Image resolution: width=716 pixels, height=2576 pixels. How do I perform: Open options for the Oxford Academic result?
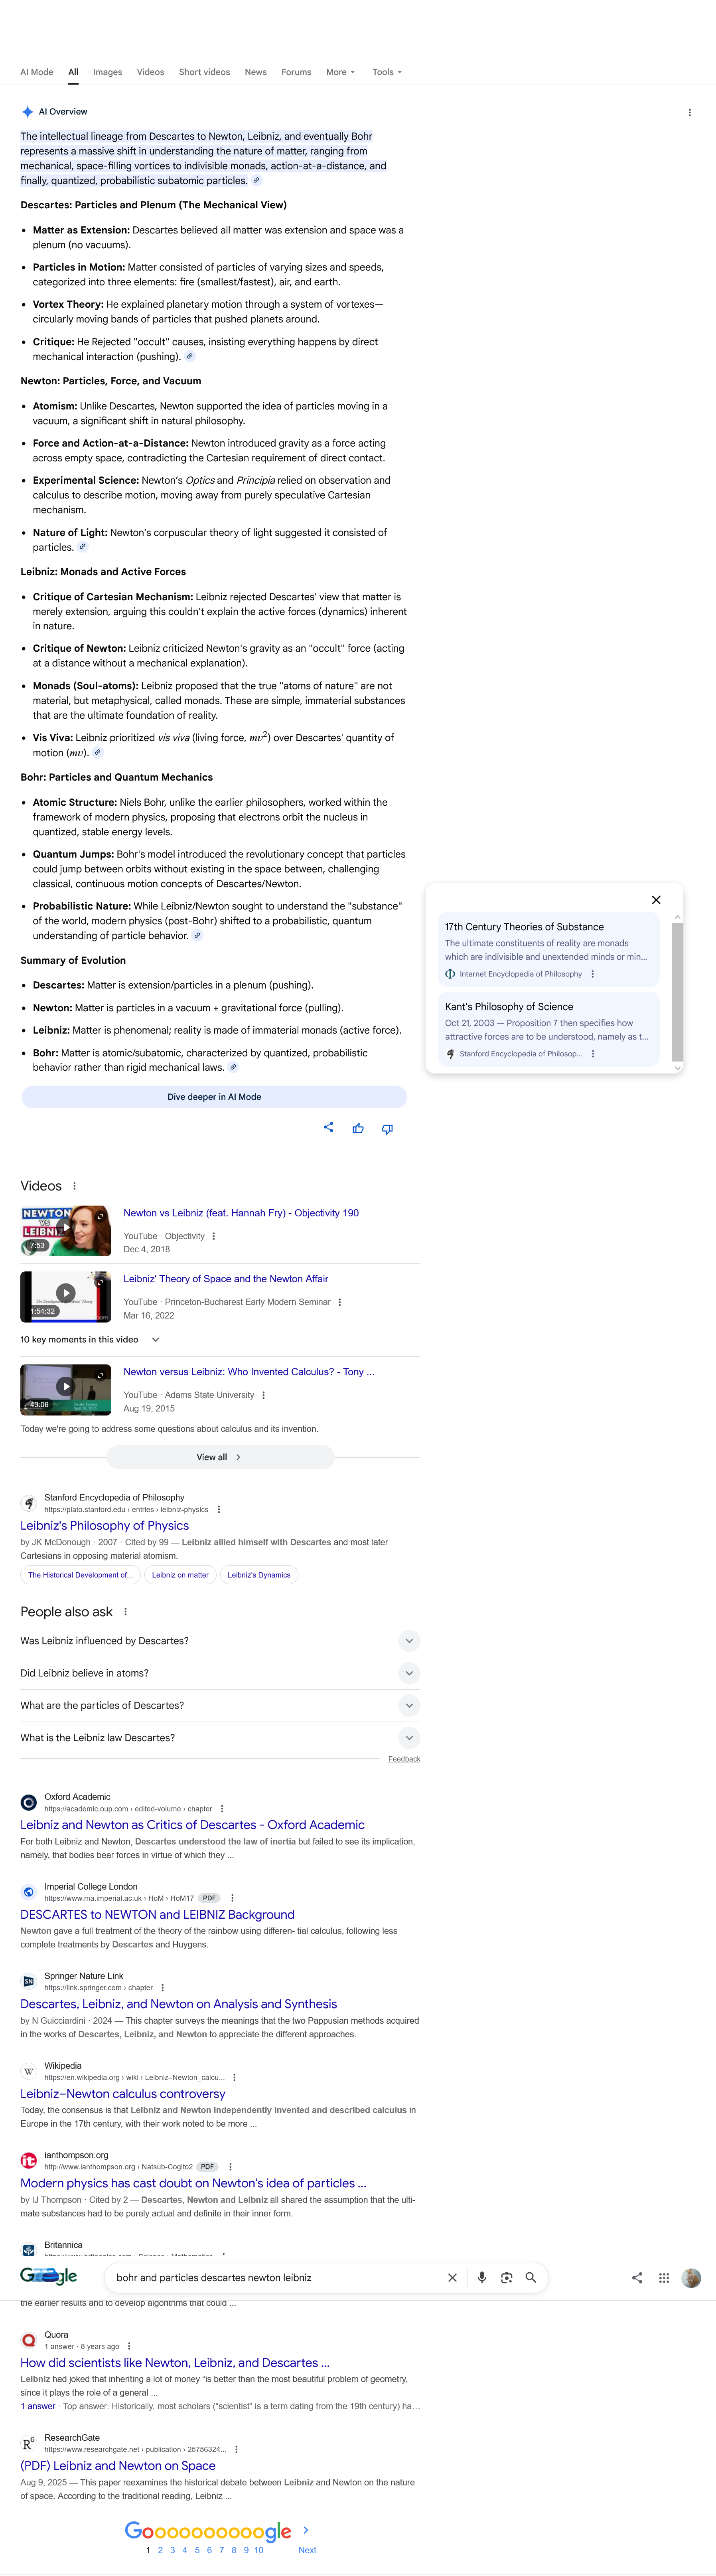tap(222, 1809)
